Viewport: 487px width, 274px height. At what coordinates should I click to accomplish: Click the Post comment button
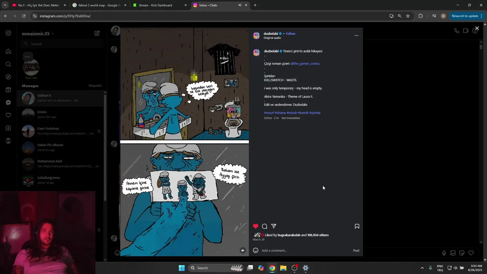point(356,250)
